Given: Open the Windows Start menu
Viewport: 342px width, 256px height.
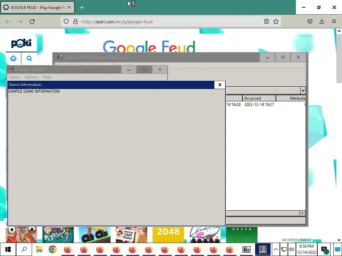Looking at the screenshot, I should (8, 249).
